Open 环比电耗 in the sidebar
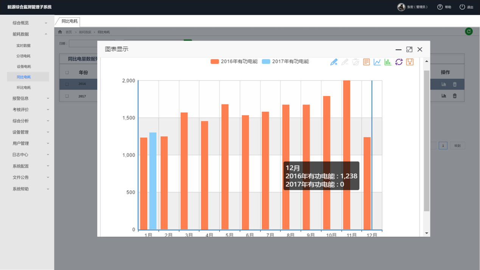480x270 pixels. pos(23,88)
